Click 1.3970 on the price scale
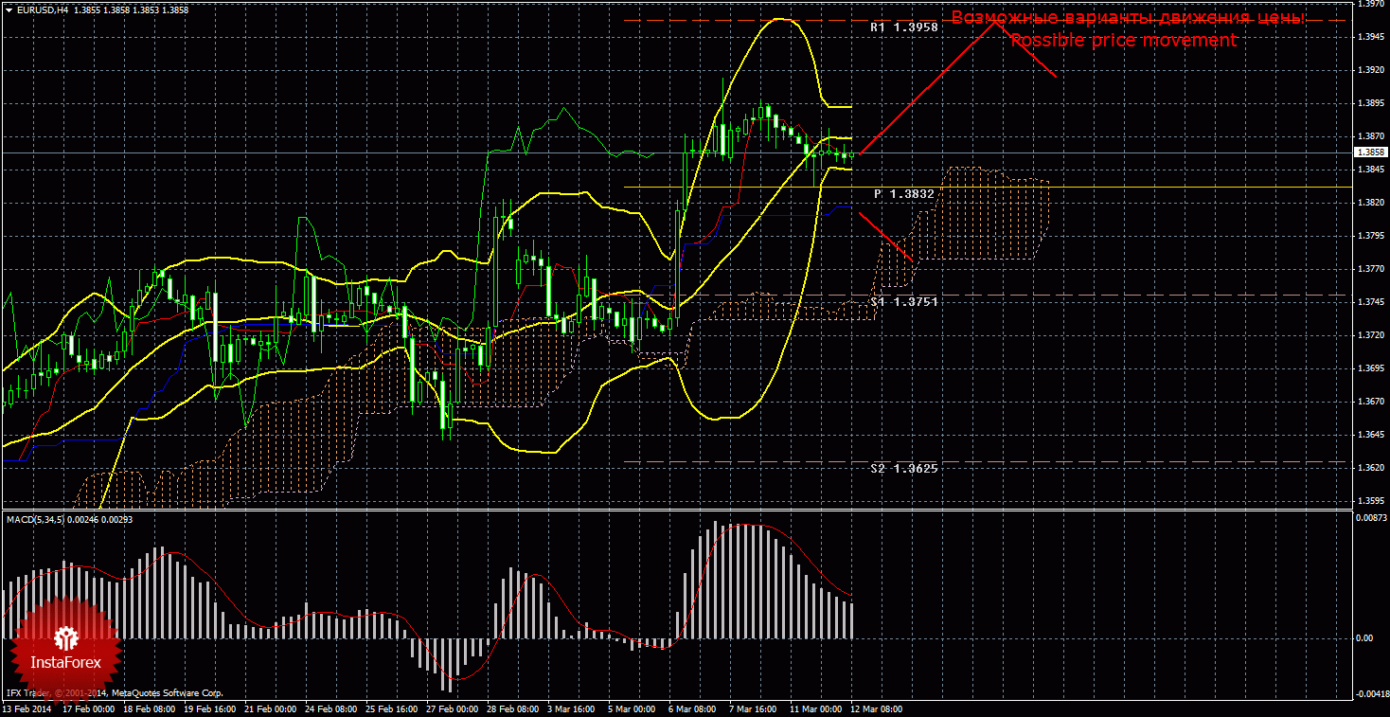 coord(1370,4)
